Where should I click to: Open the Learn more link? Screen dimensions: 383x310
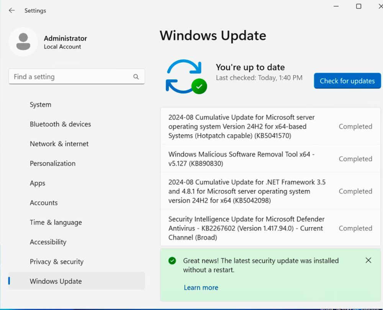[x=201, y=287]
